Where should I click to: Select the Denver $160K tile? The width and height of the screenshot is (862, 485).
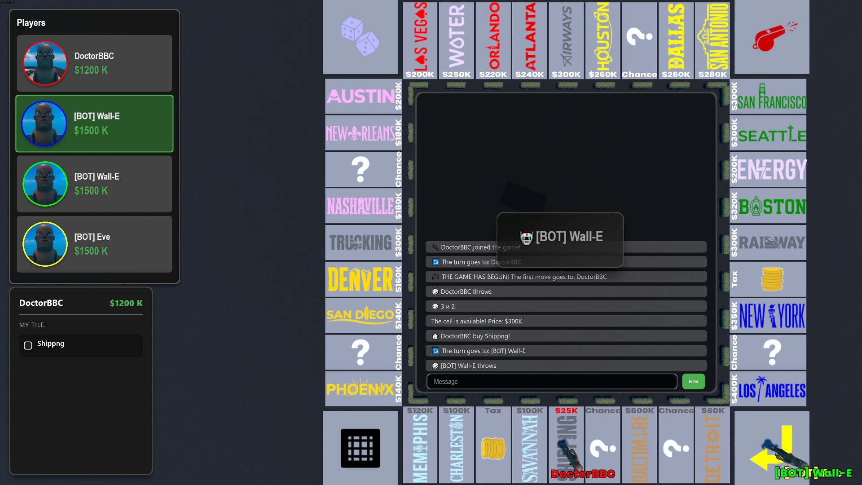[363, 279]
